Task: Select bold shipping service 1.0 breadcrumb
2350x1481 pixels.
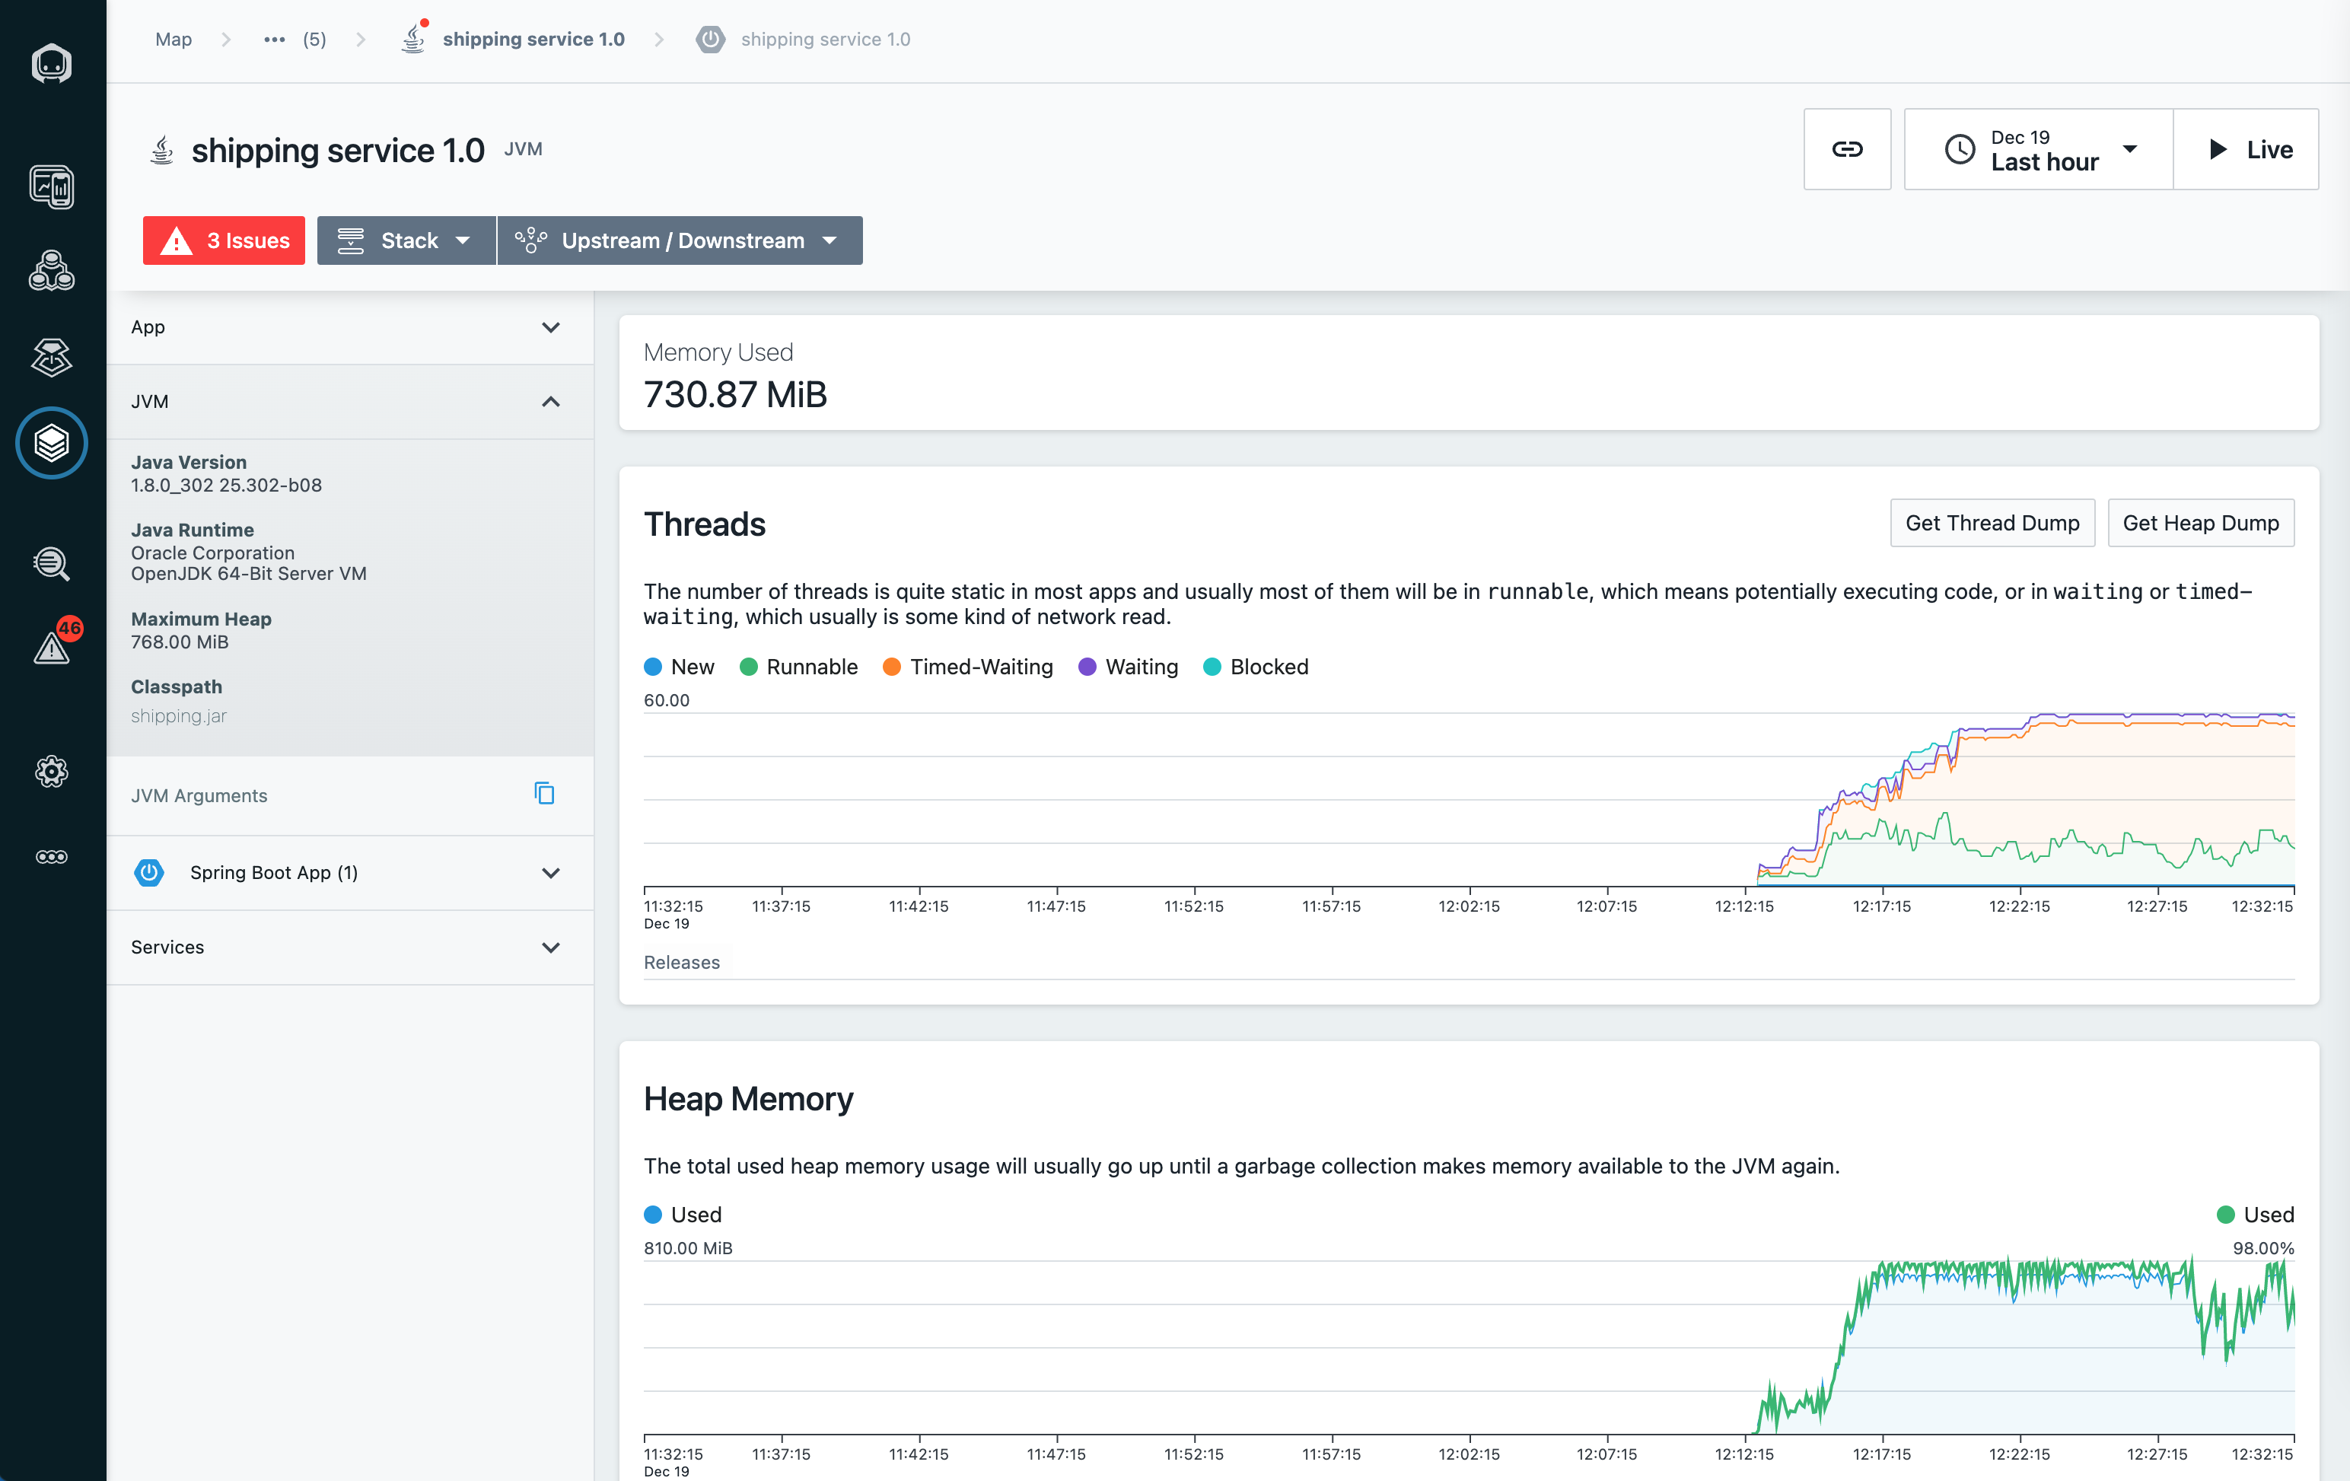Action: click(x=533, y=39)
